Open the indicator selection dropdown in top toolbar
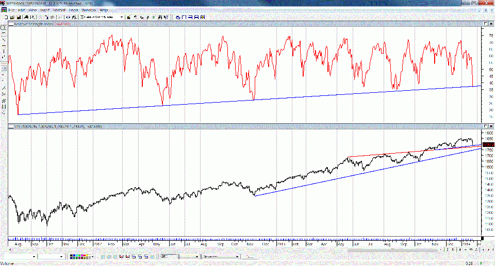This screenshot has width=495, height=266. 102,18
